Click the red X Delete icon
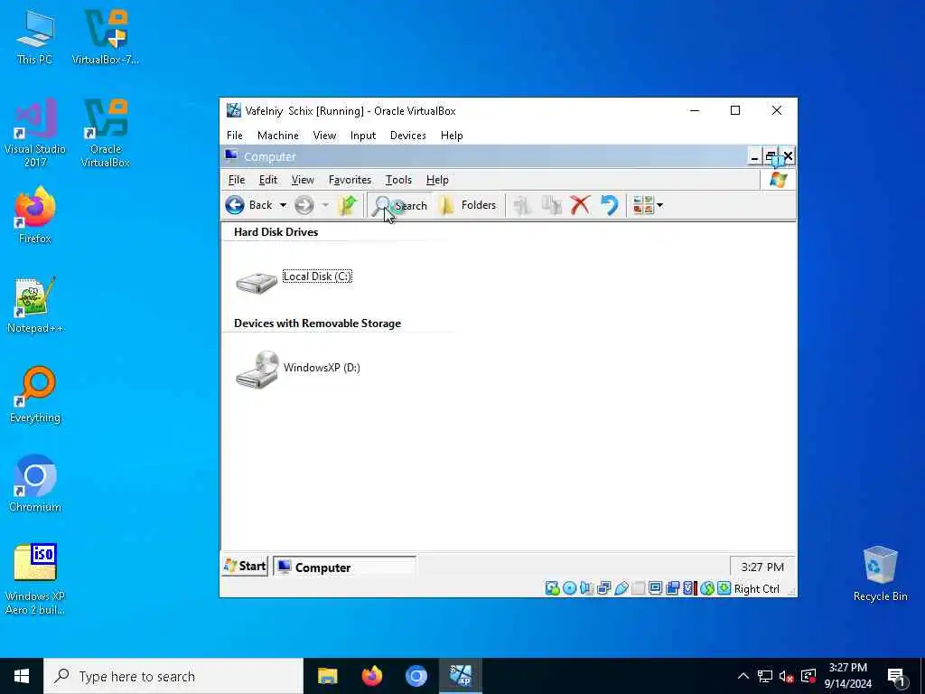The width and height of the screenshot is (925, 694). pyautogui.click(x=581, y=205)
